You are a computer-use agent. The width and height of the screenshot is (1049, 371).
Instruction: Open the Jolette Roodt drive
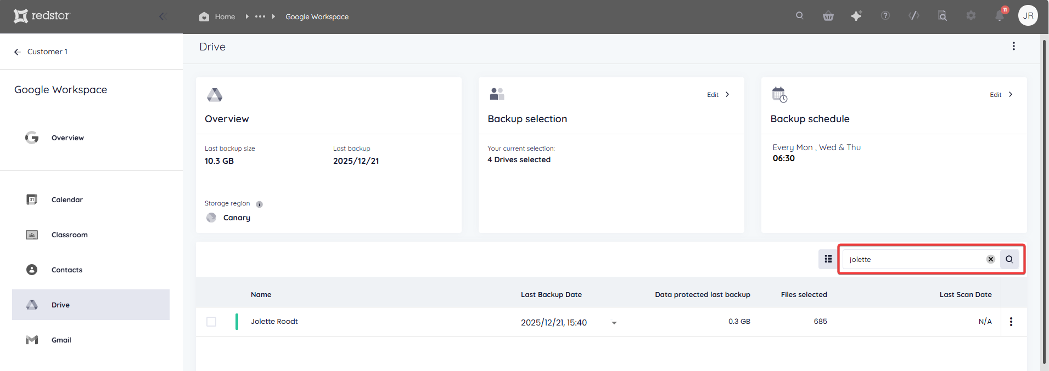(x=274, y=322)
